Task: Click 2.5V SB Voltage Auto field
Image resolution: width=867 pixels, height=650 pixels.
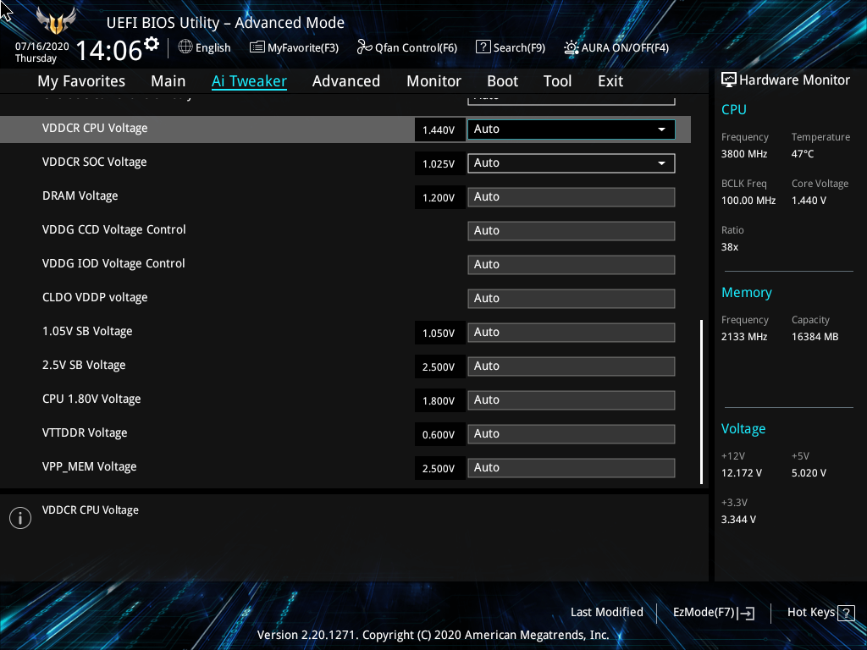Action: pos(572,366)
